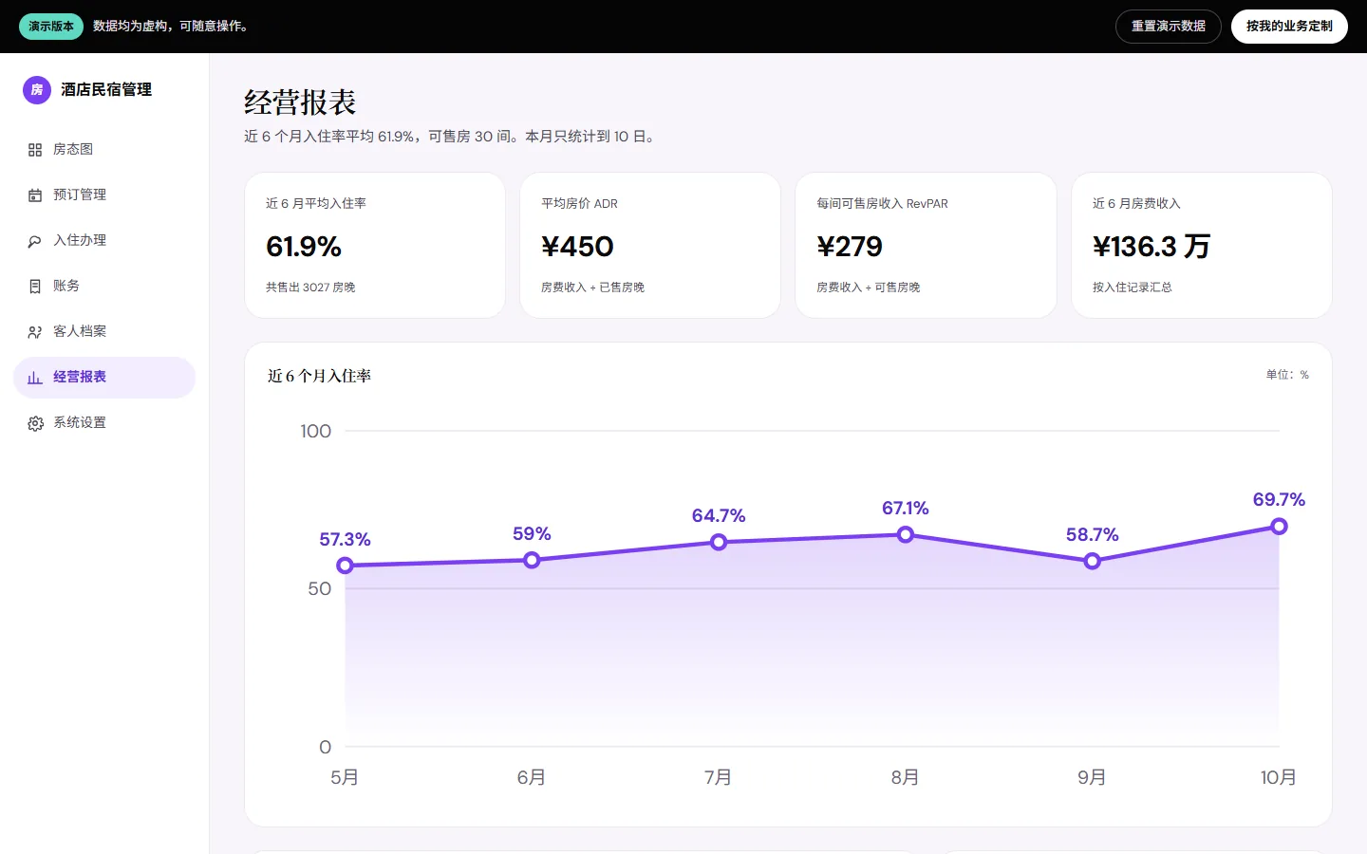1367x854 pixels.
Task: Click the 单位：% label
Action: [x=1287, y=375]
